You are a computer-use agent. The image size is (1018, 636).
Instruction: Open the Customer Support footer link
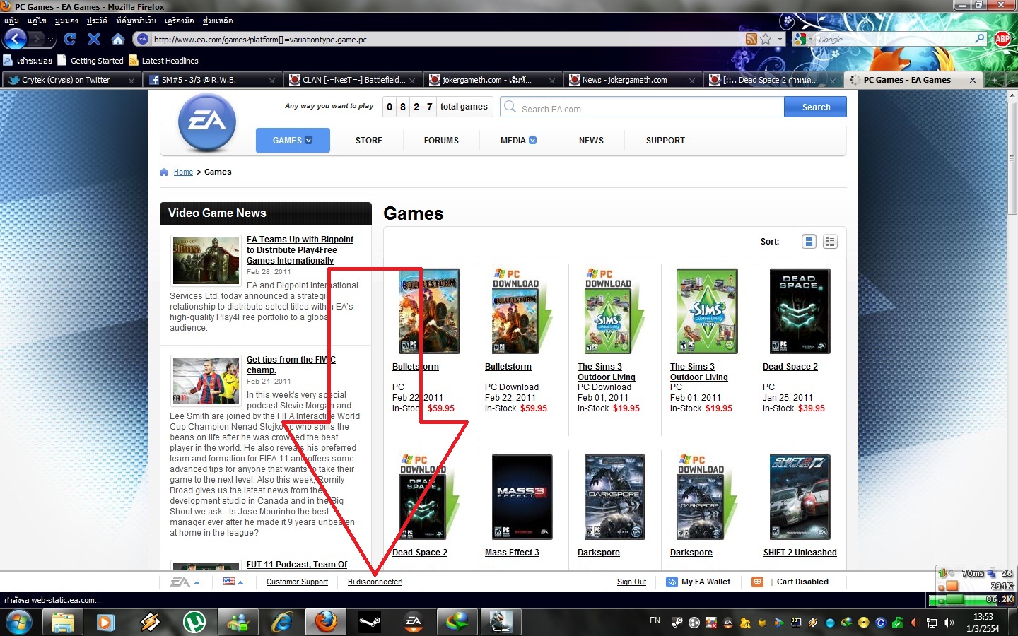297,582
